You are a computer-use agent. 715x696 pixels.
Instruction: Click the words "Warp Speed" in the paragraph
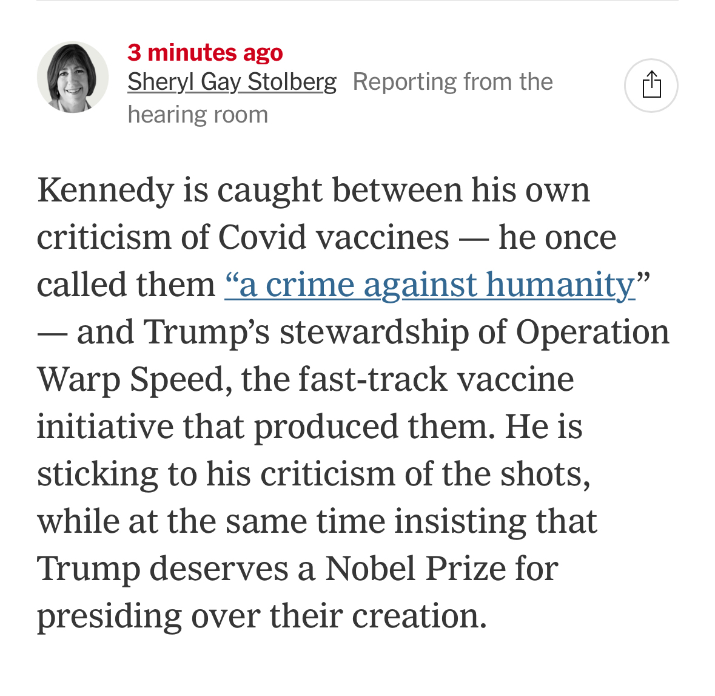[x=130, y=379]
